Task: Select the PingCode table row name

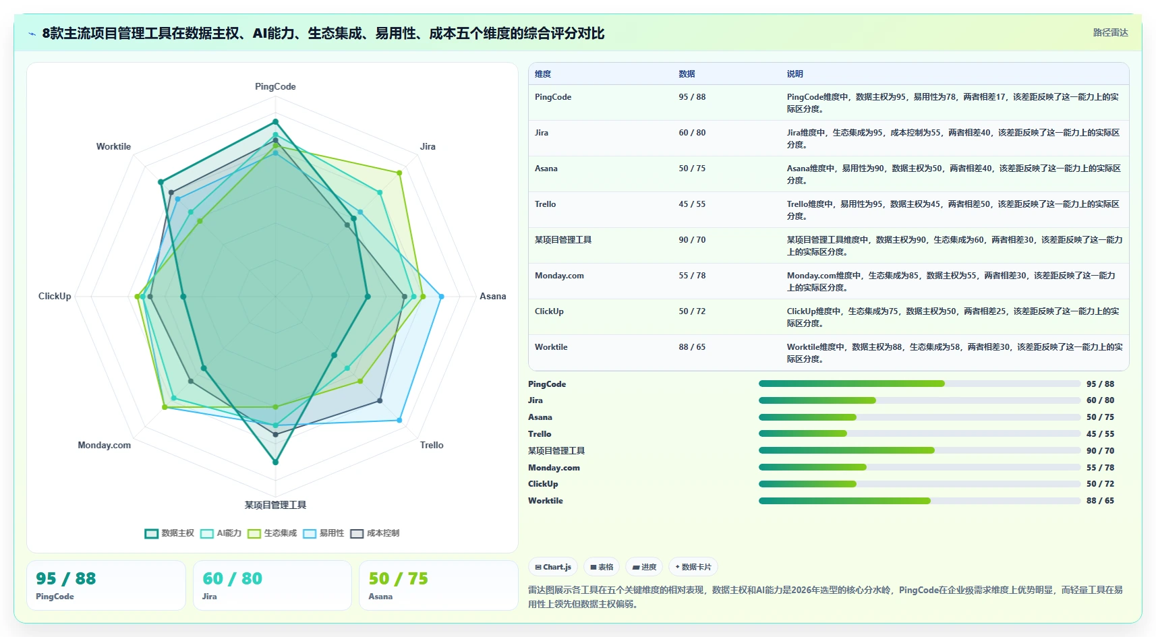Action: coord(553,97)
